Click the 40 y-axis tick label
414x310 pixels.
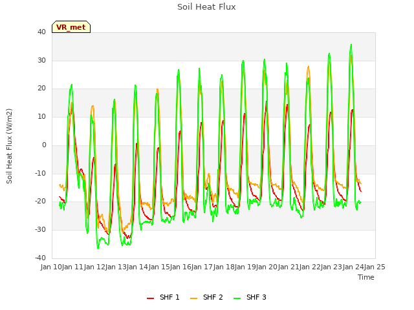[41, 32]
